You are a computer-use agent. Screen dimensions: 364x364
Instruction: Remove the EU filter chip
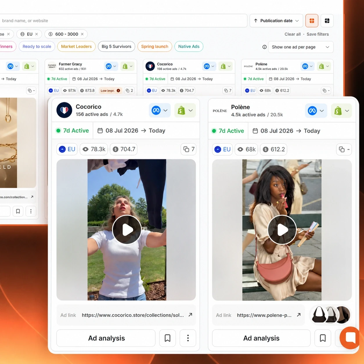click(37, 34)
